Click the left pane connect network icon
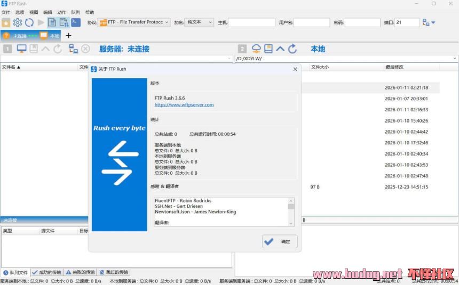This screenshot has width=459, height=285. tap(73, 48)
